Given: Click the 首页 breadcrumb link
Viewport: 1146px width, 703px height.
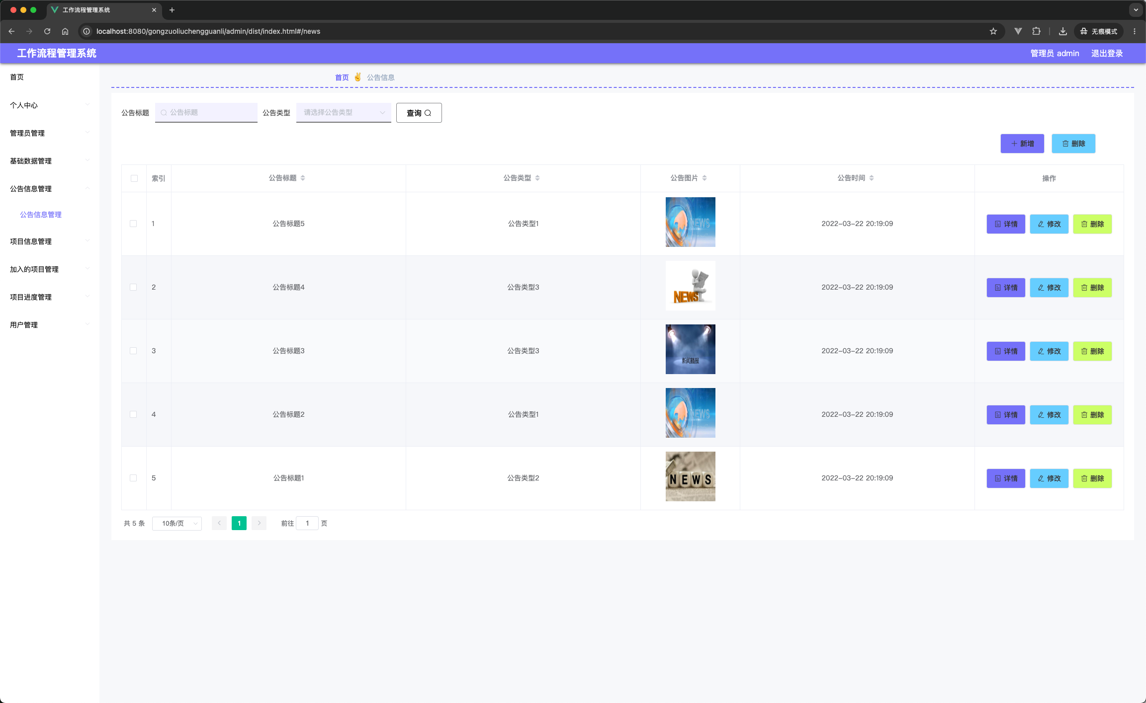Looking at the screenshot, I should (342, 78).
